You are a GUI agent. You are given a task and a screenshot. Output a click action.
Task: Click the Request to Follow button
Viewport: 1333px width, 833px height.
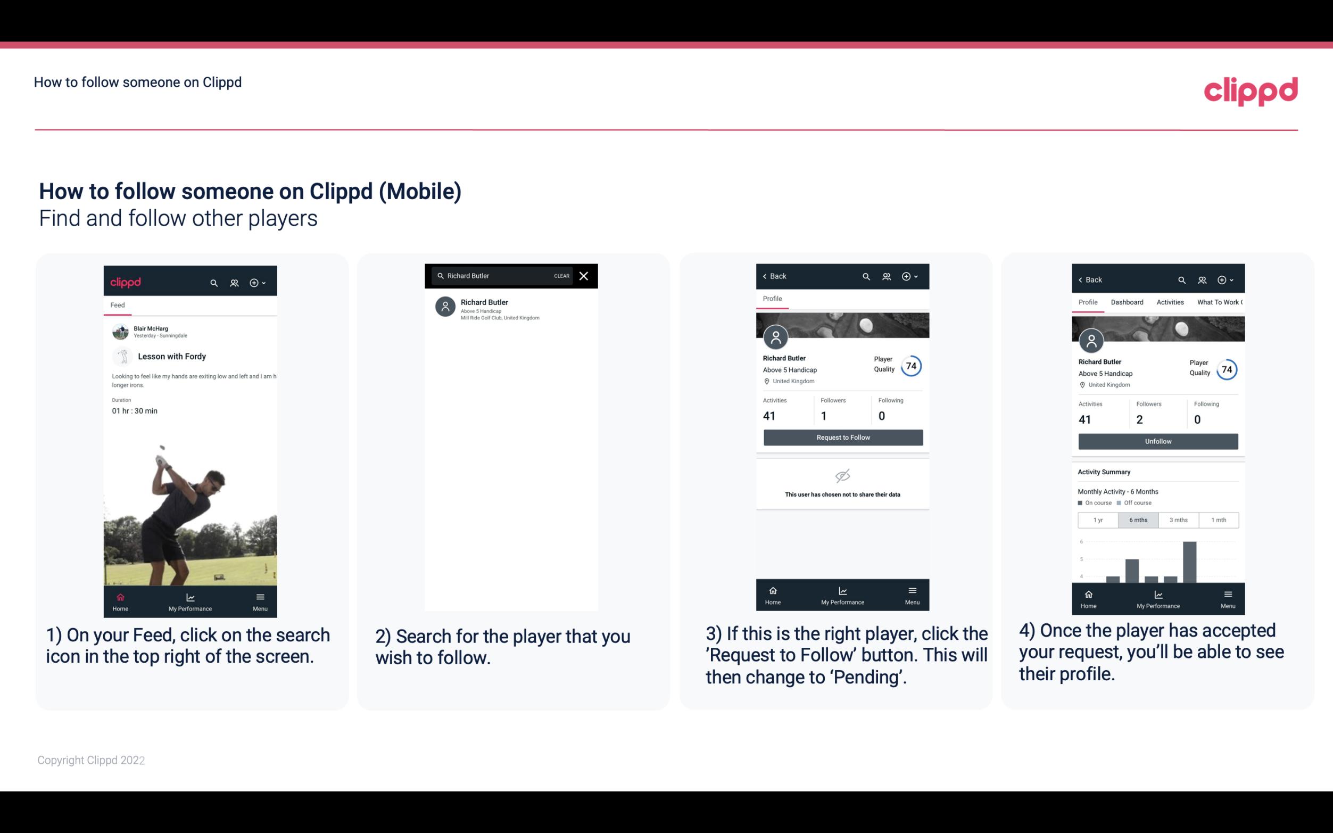(x=842, y=438)
